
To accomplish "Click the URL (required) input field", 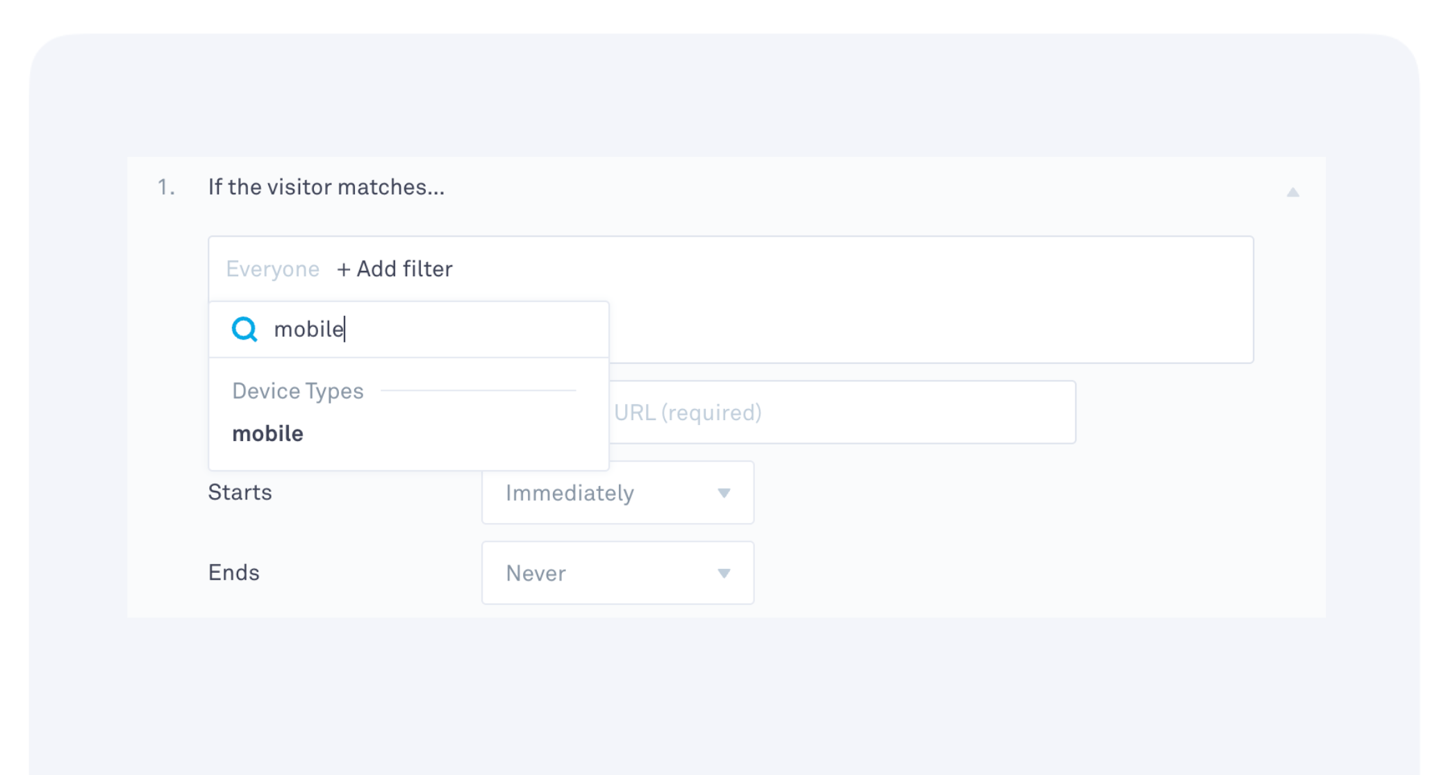I will 842,412.
